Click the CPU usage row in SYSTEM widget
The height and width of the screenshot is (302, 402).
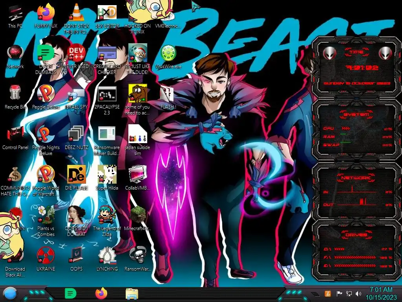pyautogui.click(x=357, y=129)
